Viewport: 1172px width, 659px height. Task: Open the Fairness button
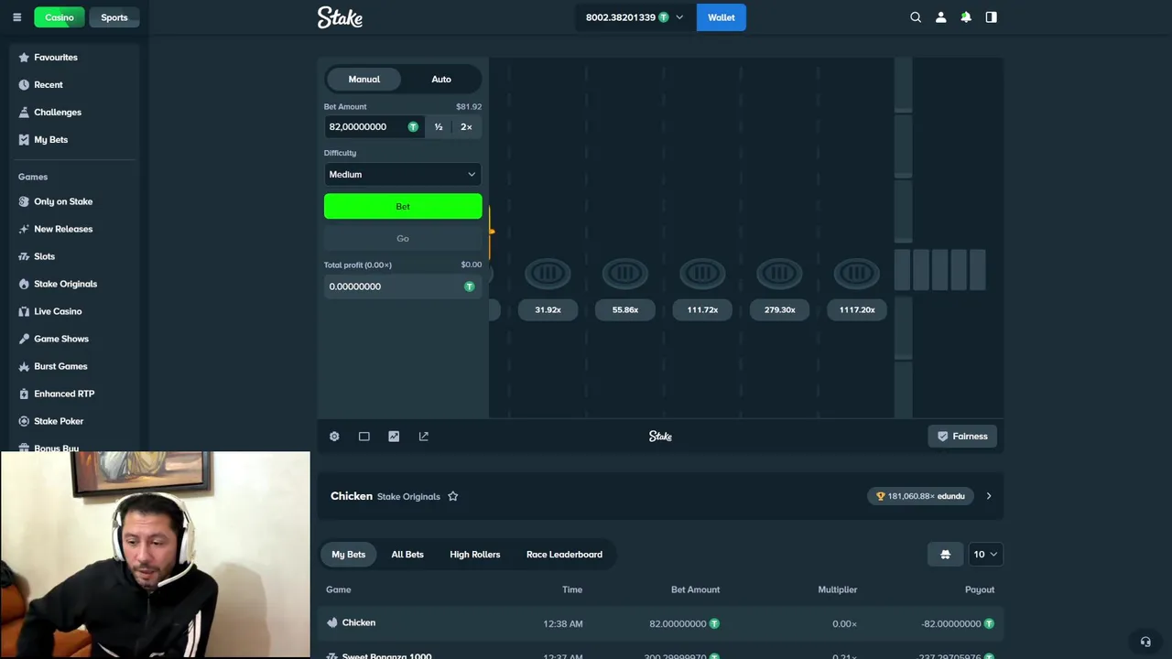coord(962,437)
